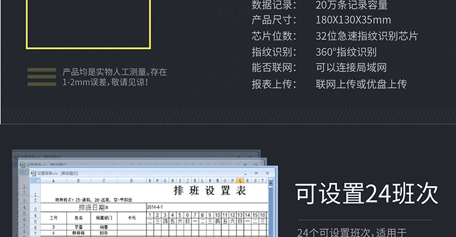
Task: Restore the front spreadsheet window size
Action: tap(256, 173)
